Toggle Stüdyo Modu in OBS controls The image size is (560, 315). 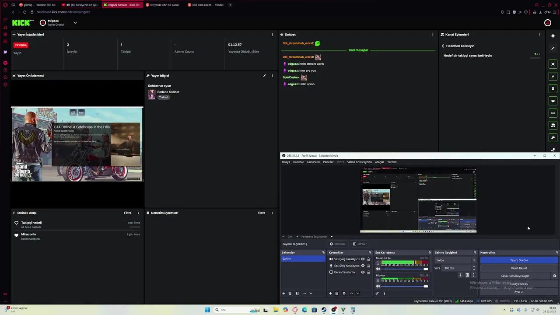point(519,284)
